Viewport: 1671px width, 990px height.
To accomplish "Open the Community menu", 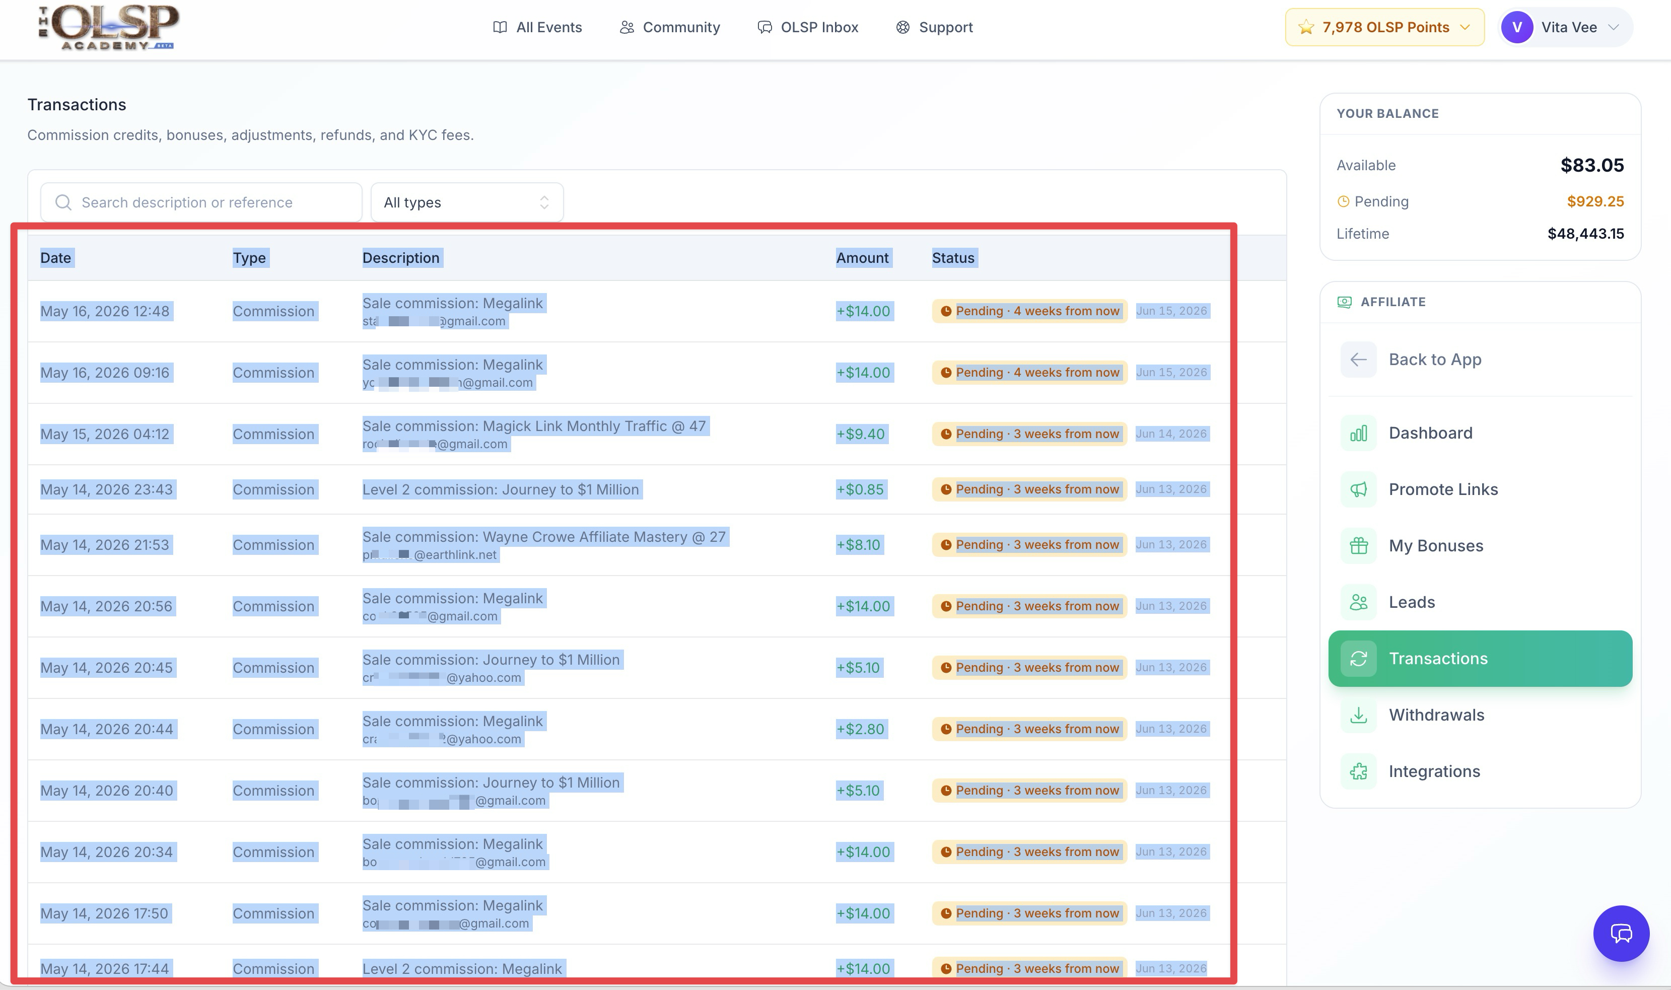I will [670, 27].
